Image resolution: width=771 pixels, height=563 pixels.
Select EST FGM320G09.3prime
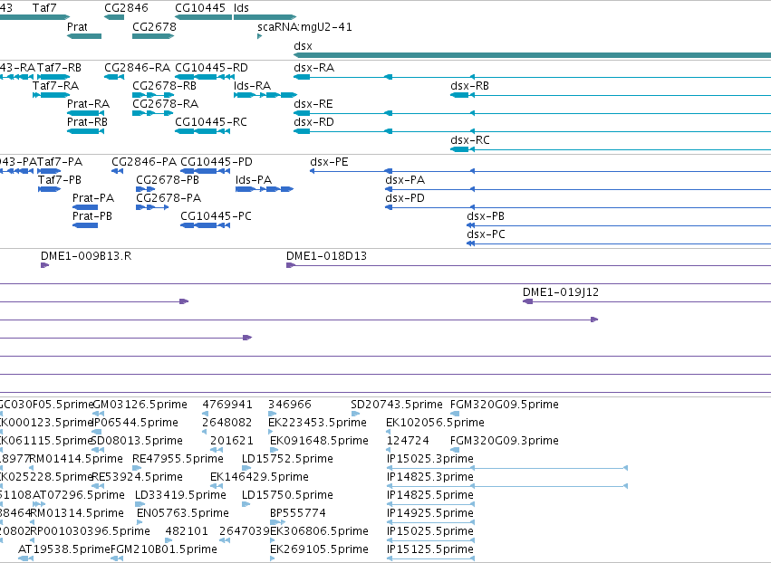pos(505,441)
